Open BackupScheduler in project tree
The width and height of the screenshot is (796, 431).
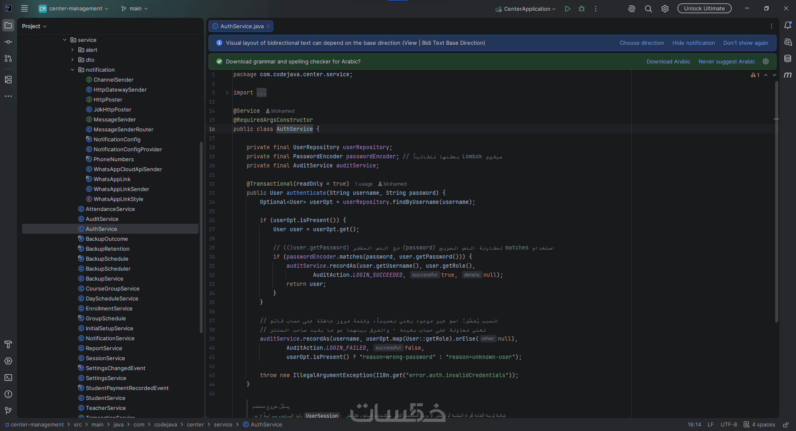(x=108, y=269)
